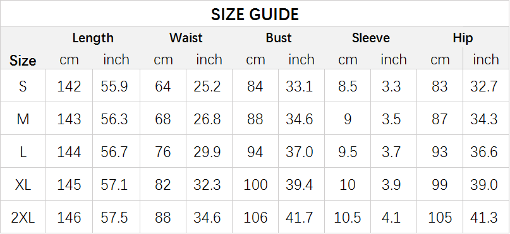Image resolution: width=510 pixels, height=234 pixels.
Task: Select the Waist column header
Action: click(x=186, y=38)
